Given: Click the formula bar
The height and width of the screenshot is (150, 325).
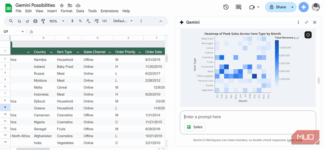Looking at the screenshot, I should click(100, 32).
